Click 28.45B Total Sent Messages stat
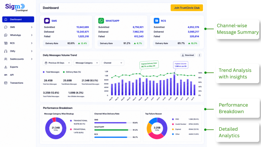Image resolution: width=261 pixels, height=147 pixels. [50, 82]
